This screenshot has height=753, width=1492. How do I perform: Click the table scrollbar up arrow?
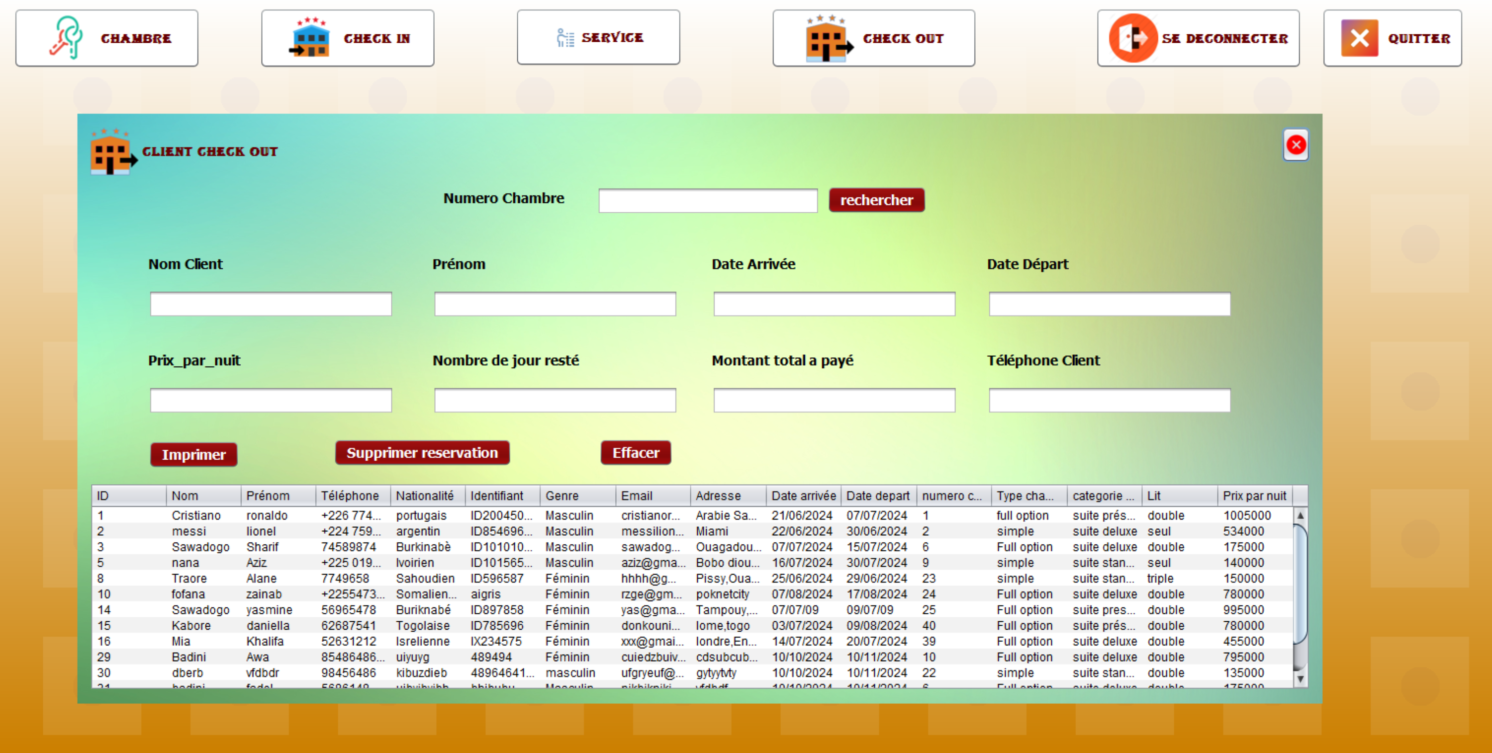(1300, 515)
